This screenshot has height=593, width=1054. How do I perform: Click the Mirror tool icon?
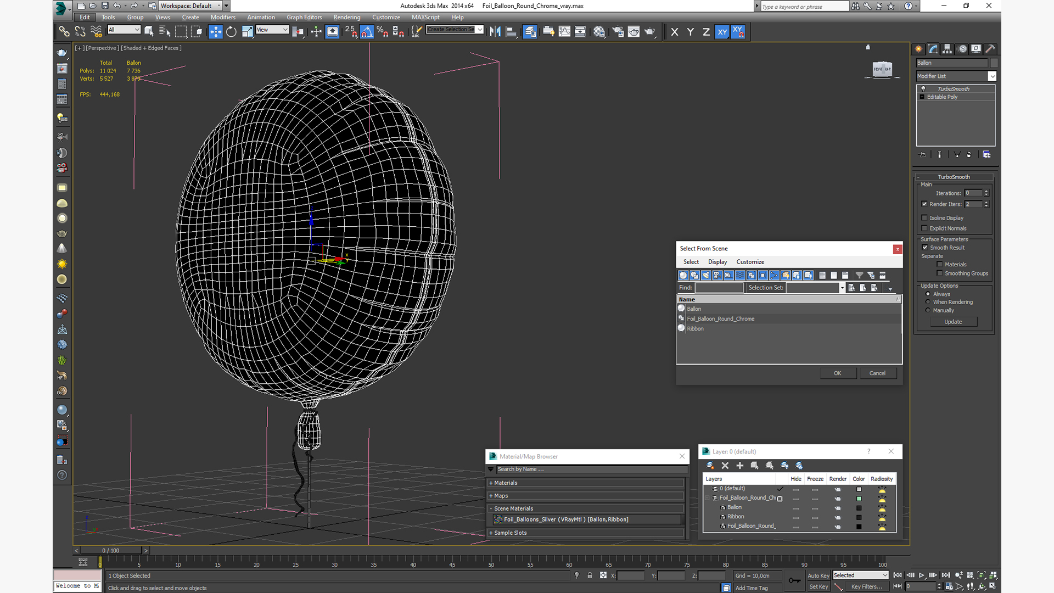click(495, 32)
